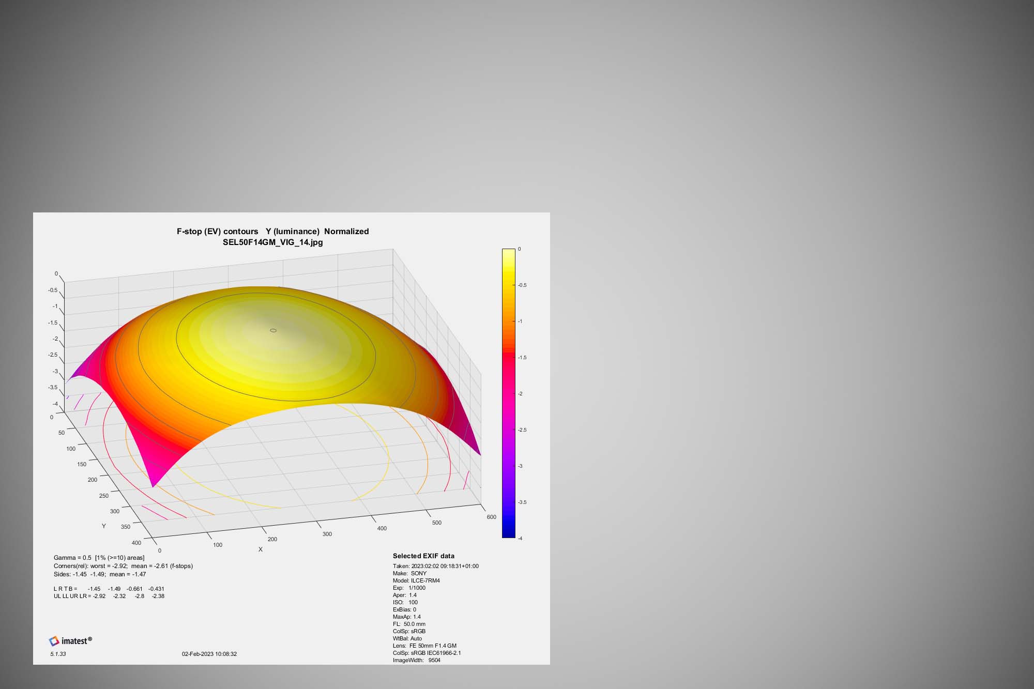Click the 'Lens: FE 50mm F1.4 GM' line
The width and height of the screenshot is (1034, 689).
pyautogui.click(x=424, y=646)
